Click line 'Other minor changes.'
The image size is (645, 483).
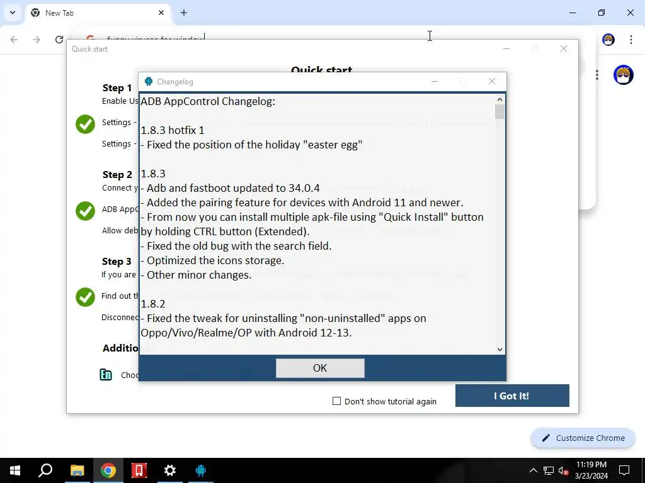(196, 275)
